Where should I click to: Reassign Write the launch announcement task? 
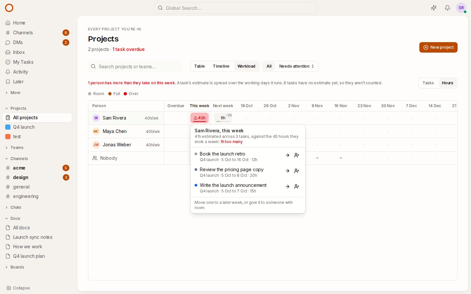(297, 187)
